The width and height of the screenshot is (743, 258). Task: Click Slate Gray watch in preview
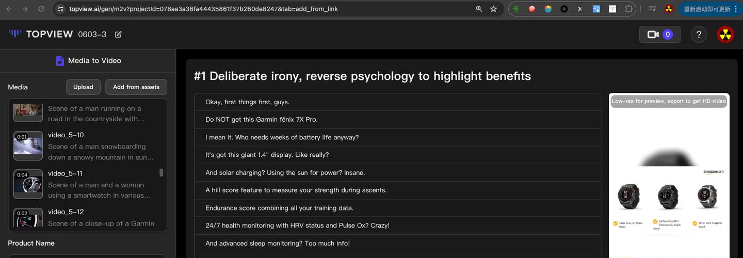pyautogui.click(x=629, y=197)
